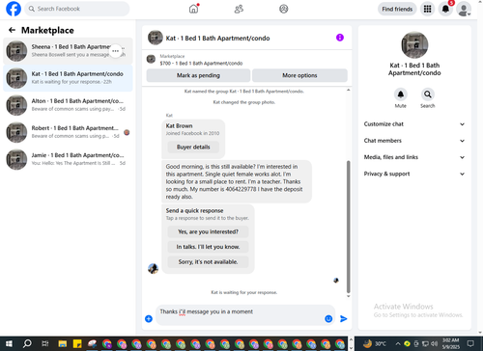Viewport: 483px width, 351px height.
Task: Expand Customize chat section
Action: pos(414,124)
